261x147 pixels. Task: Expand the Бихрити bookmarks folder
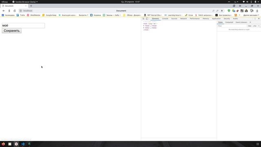coord(83,15)
